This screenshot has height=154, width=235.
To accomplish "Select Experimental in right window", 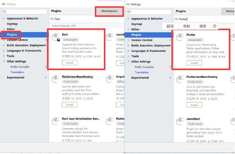I will [140, 78].
